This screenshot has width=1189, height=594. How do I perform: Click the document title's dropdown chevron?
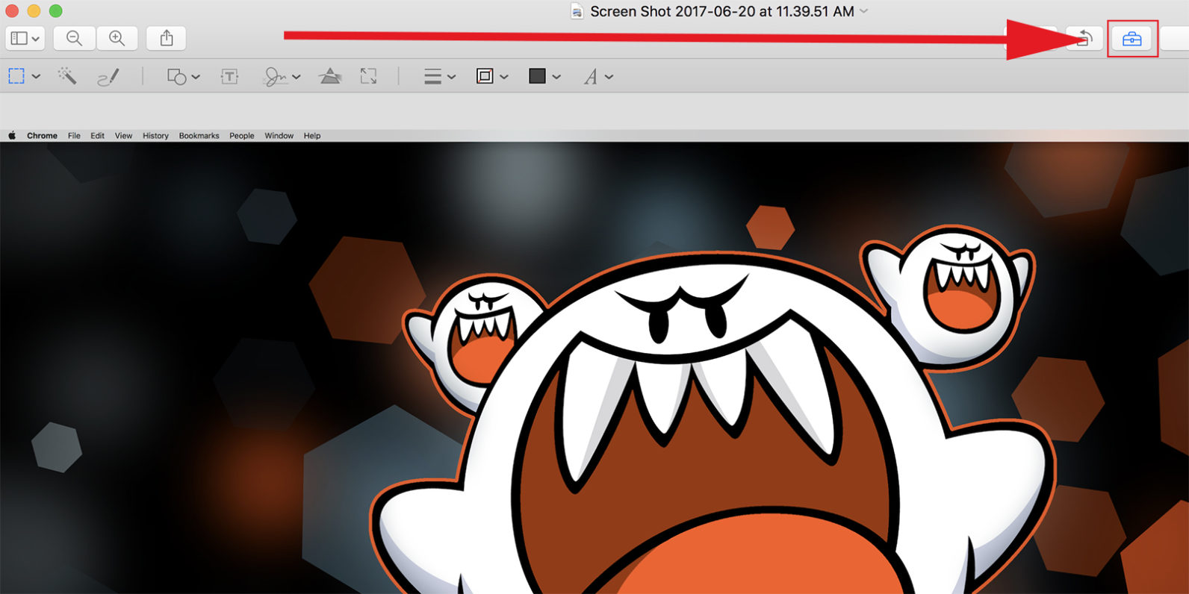[864, 11]
